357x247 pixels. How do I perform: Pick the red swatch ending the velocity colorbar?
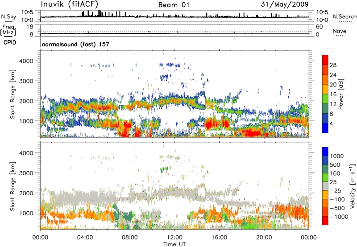point(325,221)
